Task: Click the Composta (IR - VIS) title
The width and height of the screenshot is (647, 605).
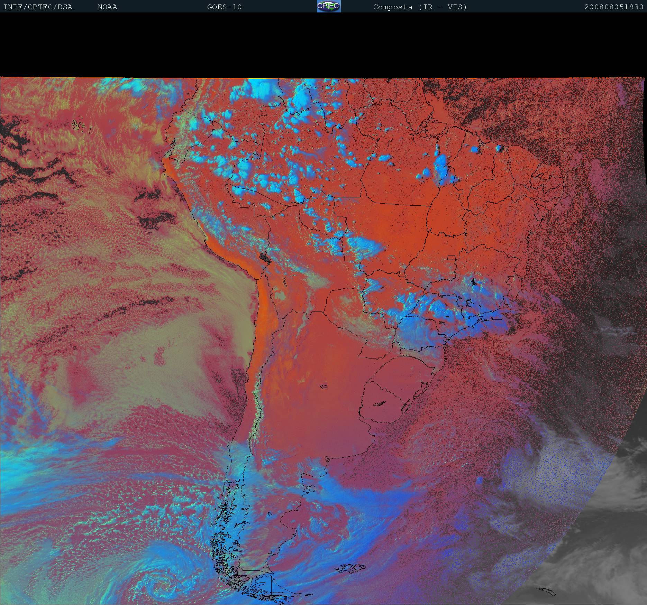Action: pos(420,7)
